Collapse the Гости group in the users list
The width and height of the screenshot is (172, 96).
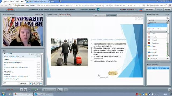tap(157, 31)
